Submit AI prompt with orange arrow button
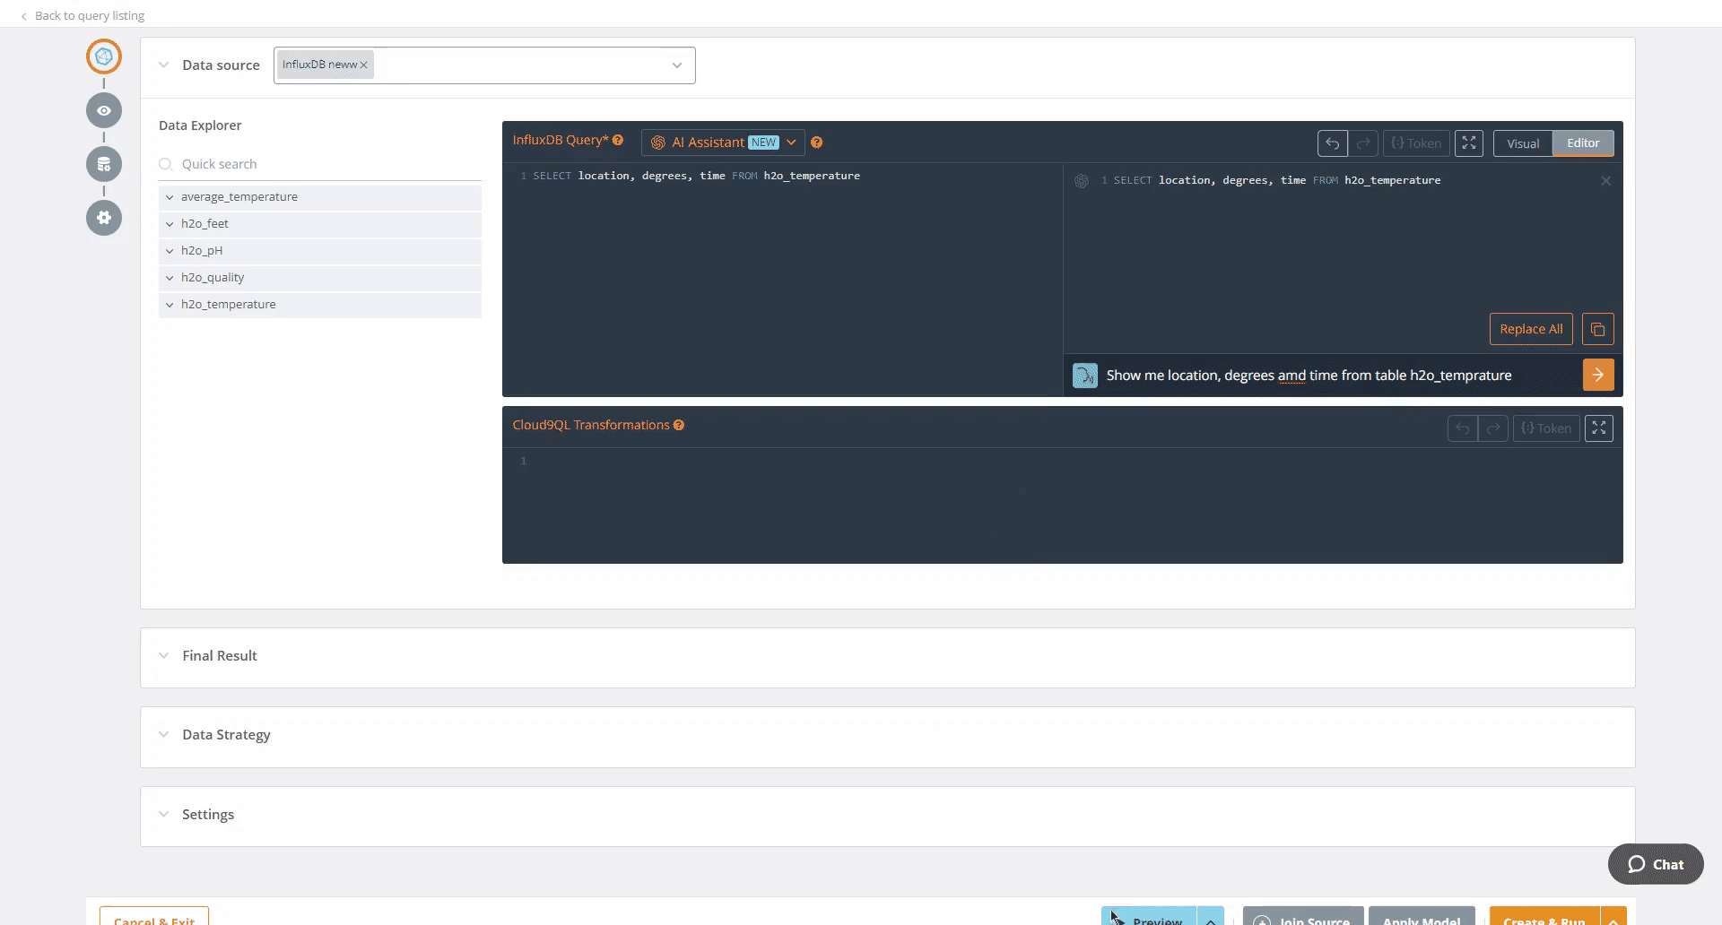This screenshot has width=1722, height=925. click(1597, 375)
